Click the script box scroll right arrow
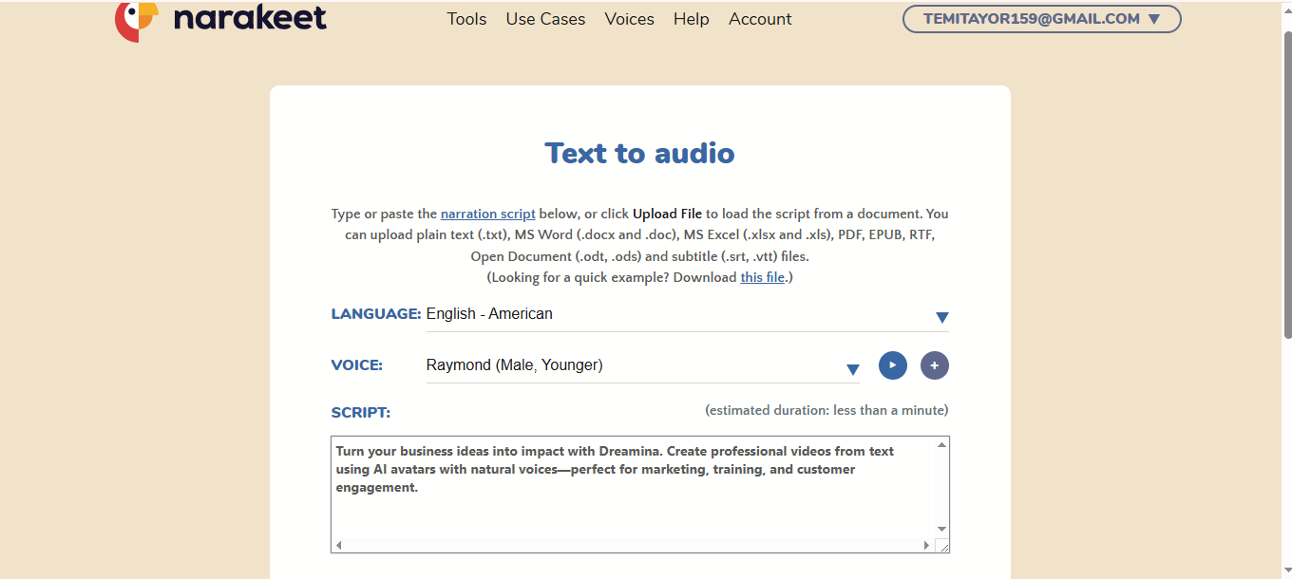Screen dimensions: 1292x579 (x=927, y=545)
